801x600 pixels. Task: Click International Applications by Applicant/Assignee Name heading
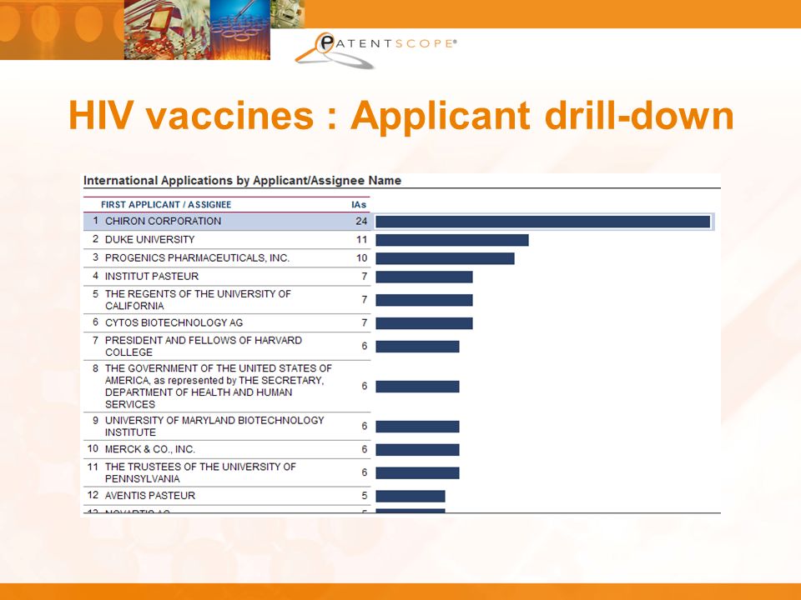[242, 181]
